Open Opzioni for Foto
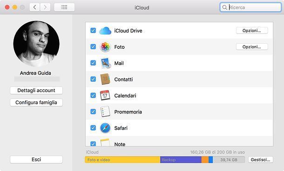The image size is (284, 171). [252, 47]
